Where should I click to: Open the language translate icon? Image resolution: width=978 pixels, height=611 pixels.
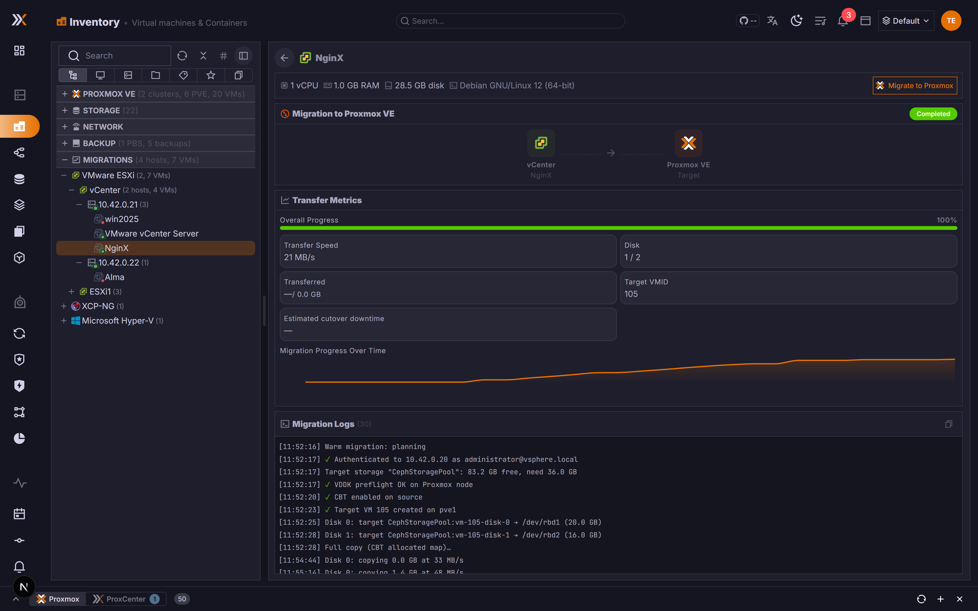pyautogui.click(x=772, y=21)
